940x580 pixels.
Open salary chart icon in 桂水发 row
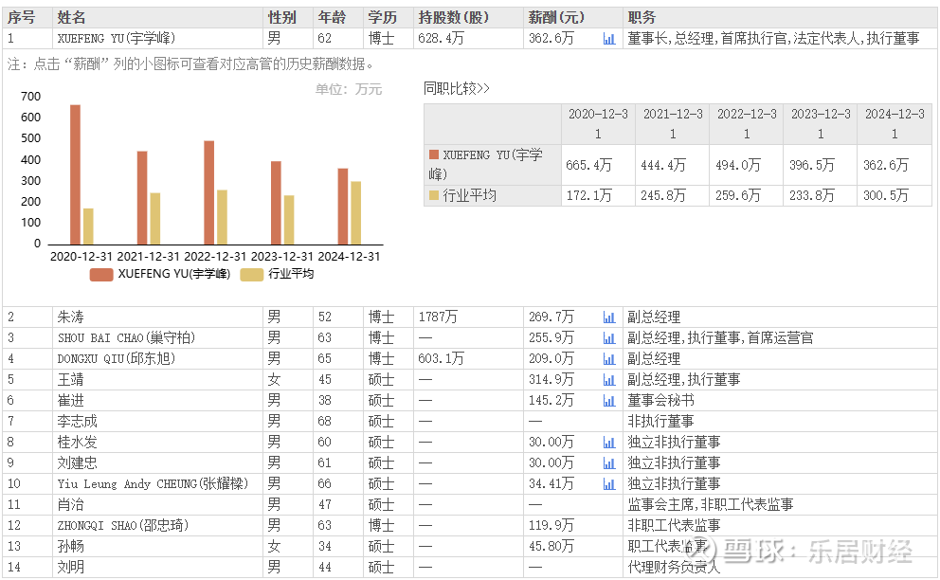click(x=609, y=443)
